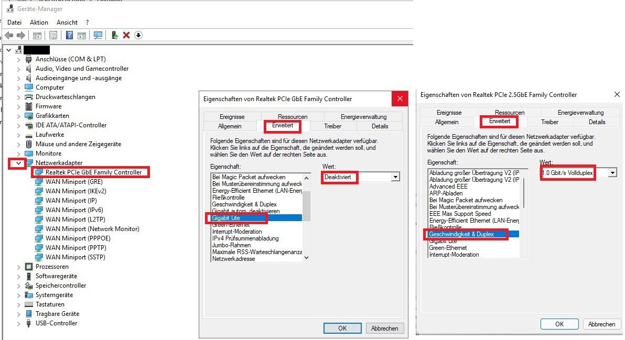The height and width of the screenshot is (340, 625).
Task: Toggle the action pane toolbar icon
Action: (x=82, y=36)
